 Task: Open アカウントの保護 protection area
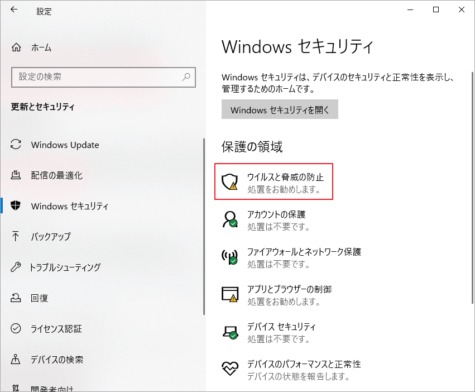coord(276,214)
